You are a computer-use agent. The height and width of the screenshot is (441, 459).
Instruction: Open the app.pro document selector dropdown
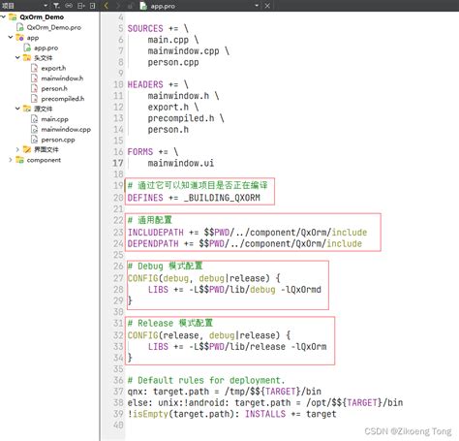pyautogui.click(x=257, y=6)
